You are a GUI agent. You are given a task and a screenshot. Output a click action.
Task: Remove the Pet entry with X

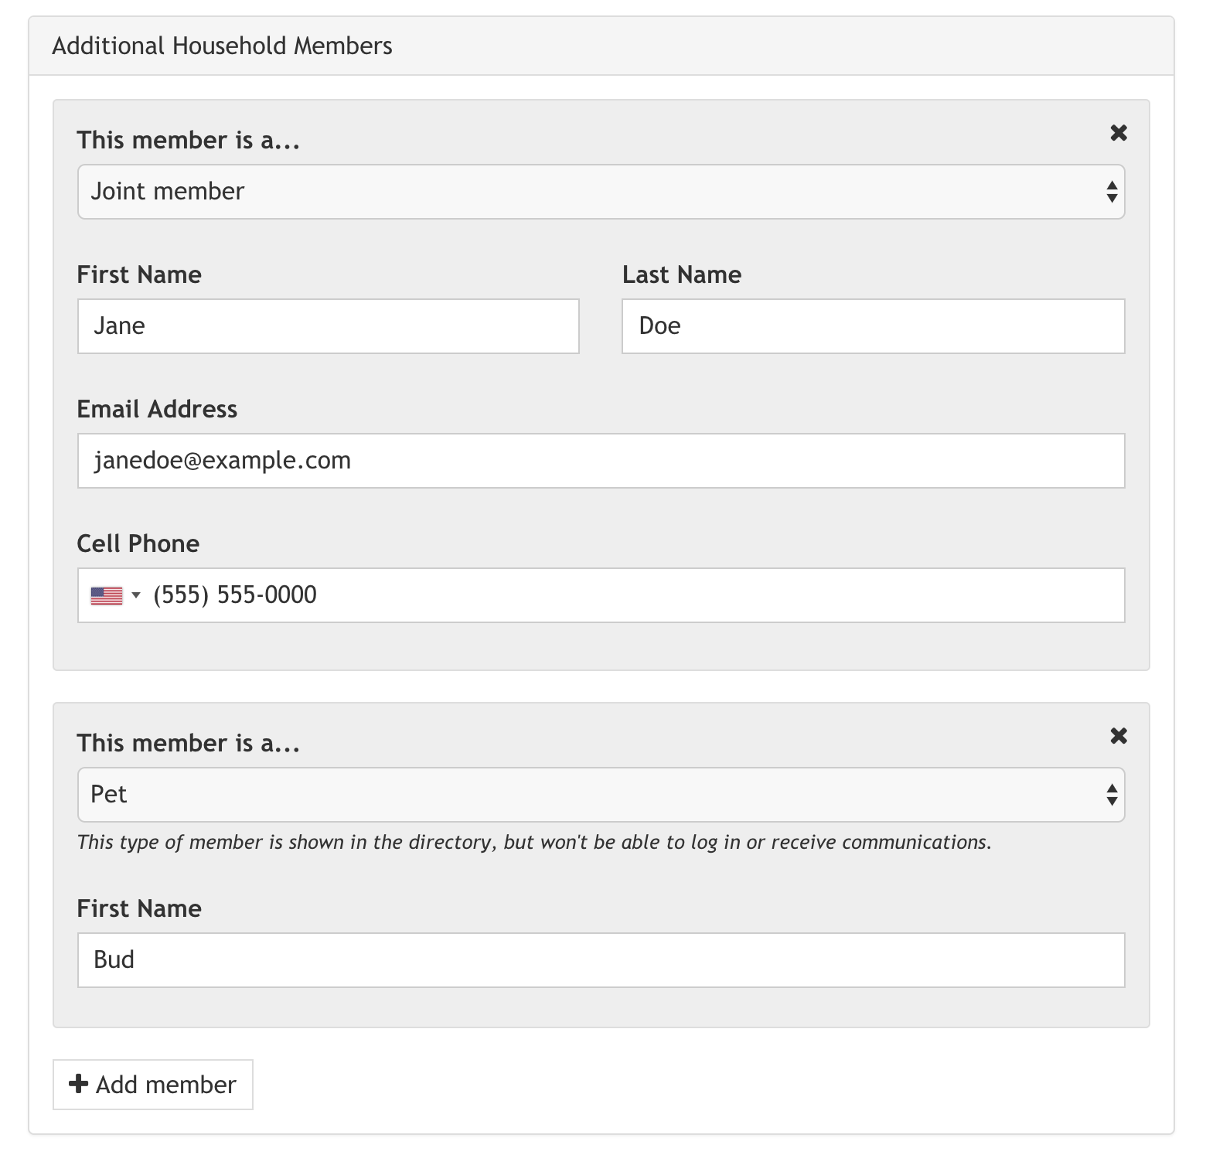pos(1118,736)
